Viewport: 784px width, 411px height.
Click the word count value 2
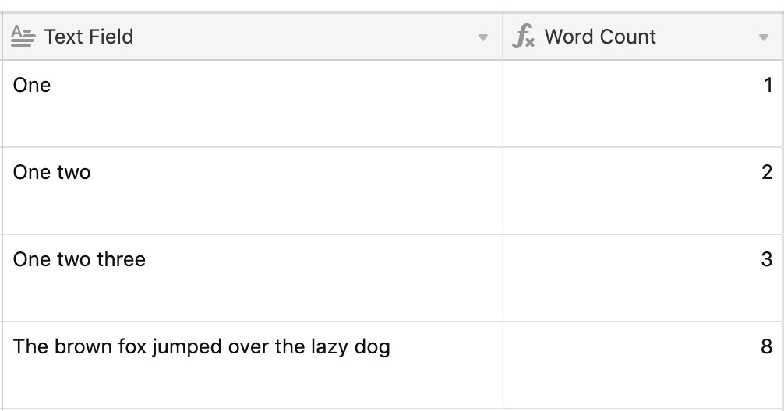tap(767, 172)
